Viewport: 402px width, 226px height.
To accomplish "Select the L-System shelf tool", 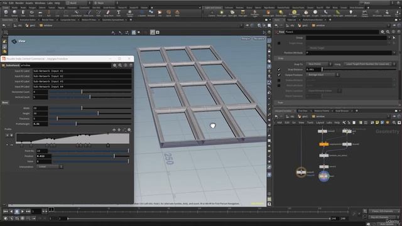I will coord(142,13).
